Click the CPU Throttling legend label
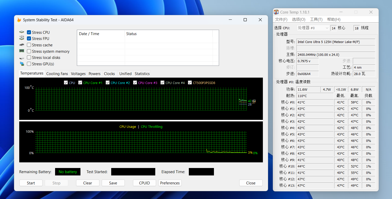This screenshot has height=199, width=392. coord(152,127)
